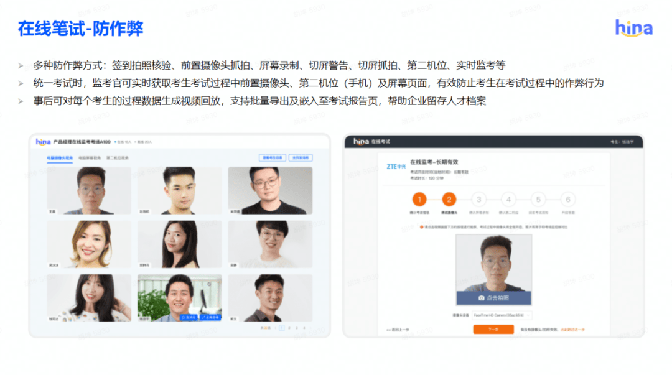Select step 3 circle in exam wizard
The width and height of the screenshot is (672, 375).
coord(478,199)
